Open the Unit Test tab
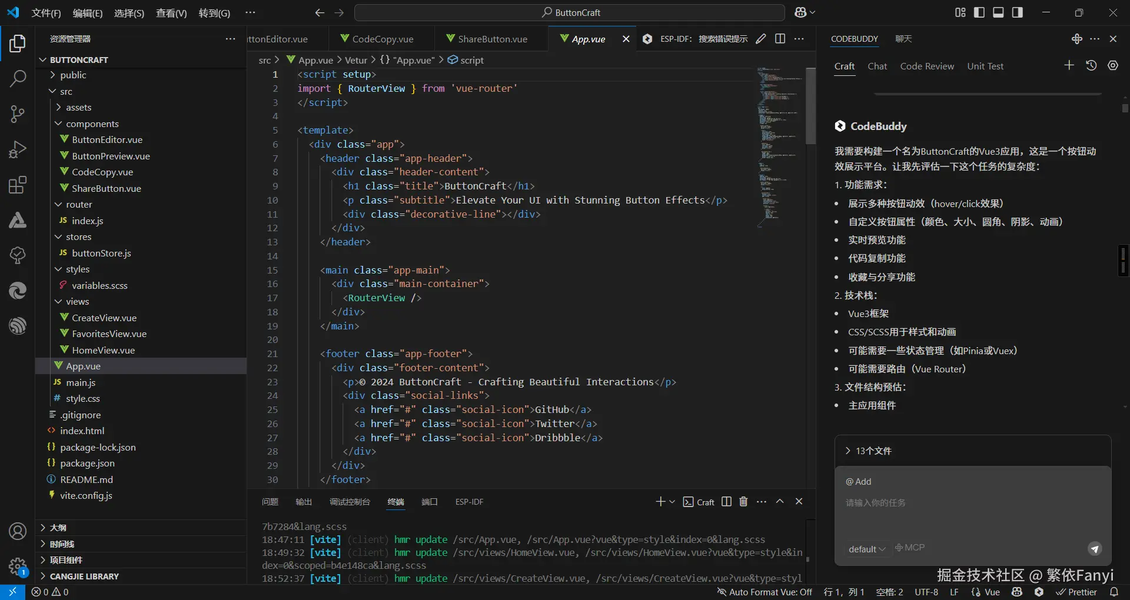This screenshot has height=600, width=1130. (x=985, y=66)
